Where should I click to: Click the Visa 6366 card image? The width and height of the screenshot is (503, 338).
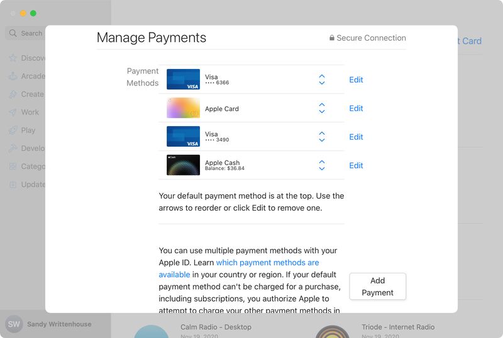pyautogui.click(x=183, y=79)
